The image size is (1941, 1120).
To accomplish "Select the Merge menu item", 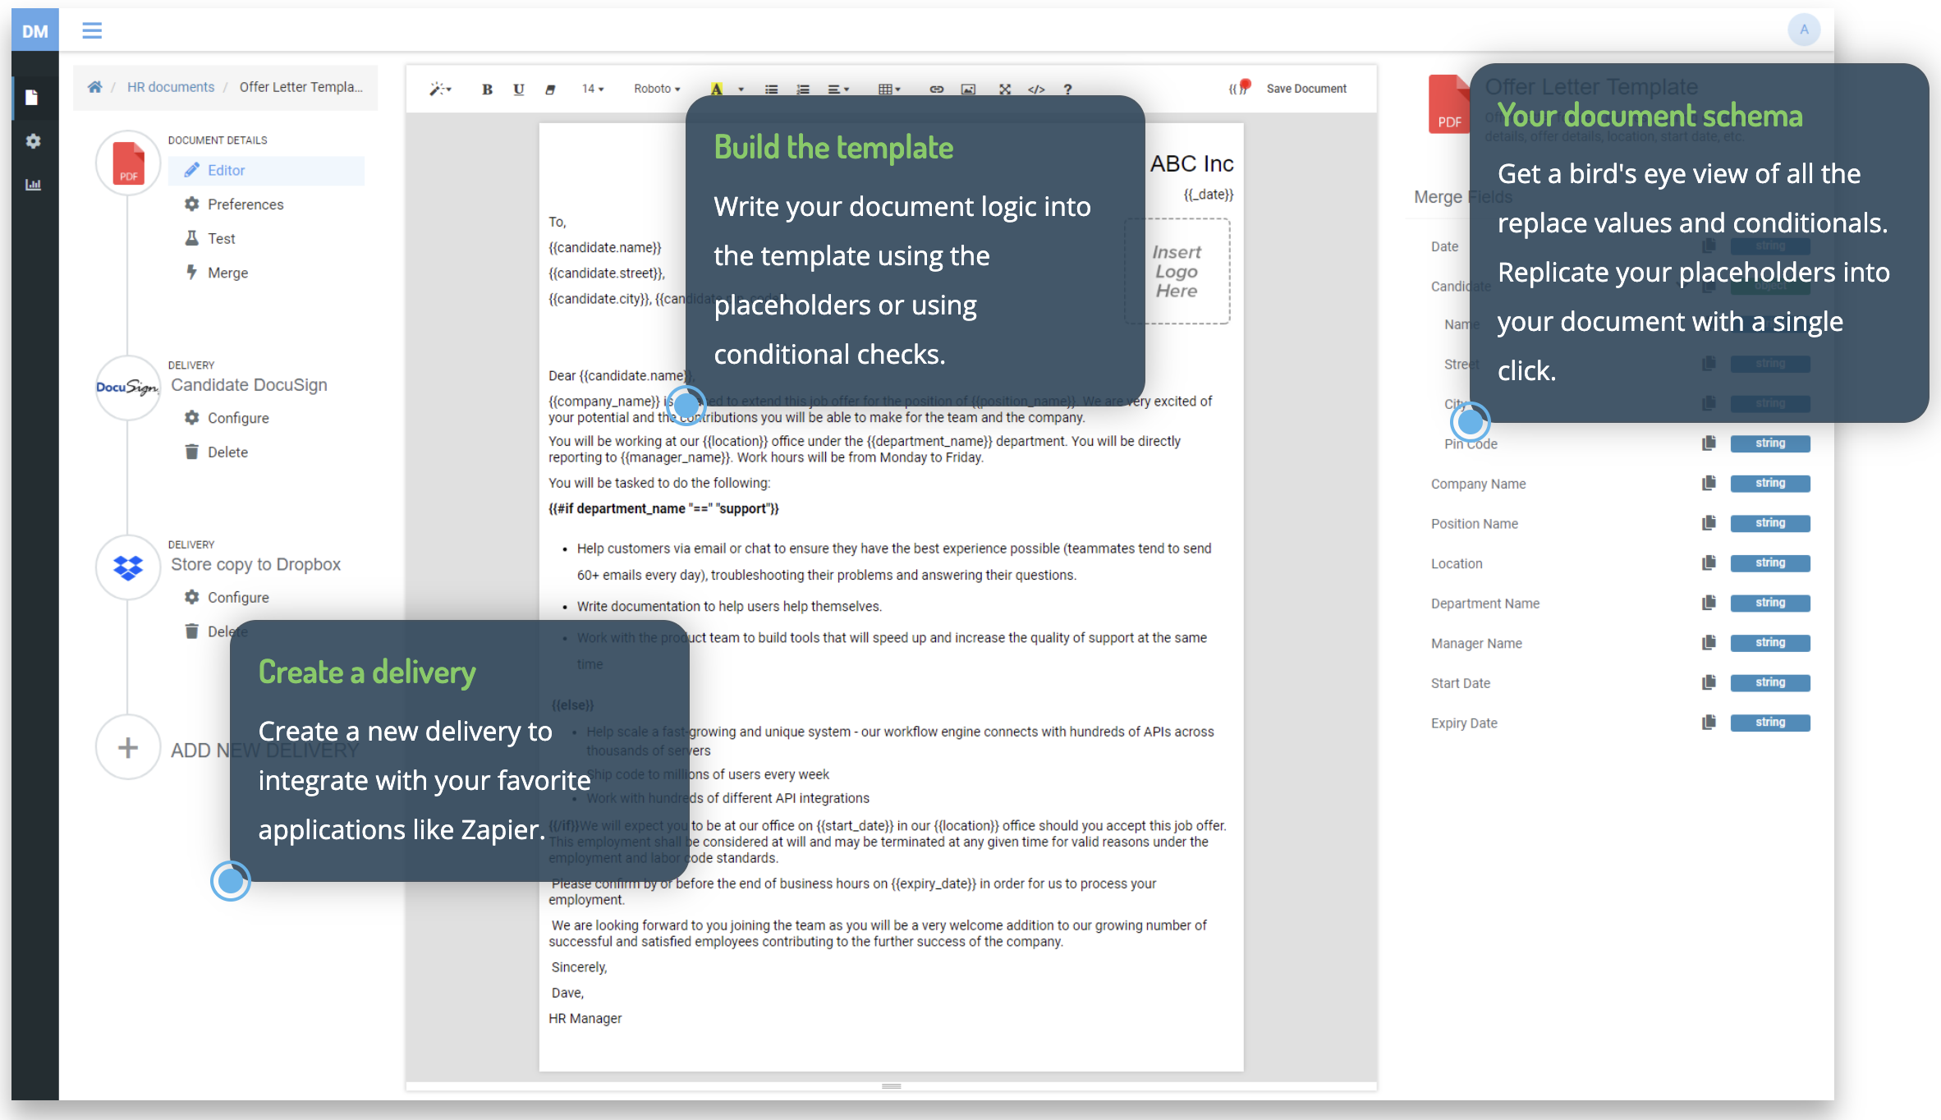I will pyautogui.click(x=227, y=273).
